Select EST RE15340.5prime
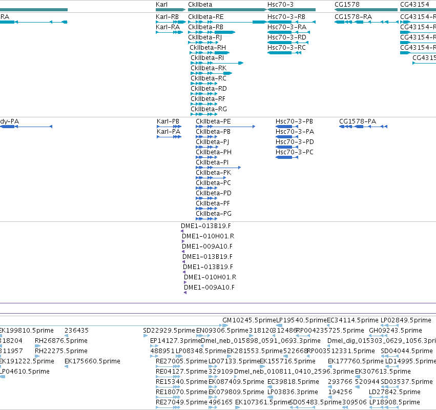The height and width of the screenshot is (410, 436). tap(181, 382)
